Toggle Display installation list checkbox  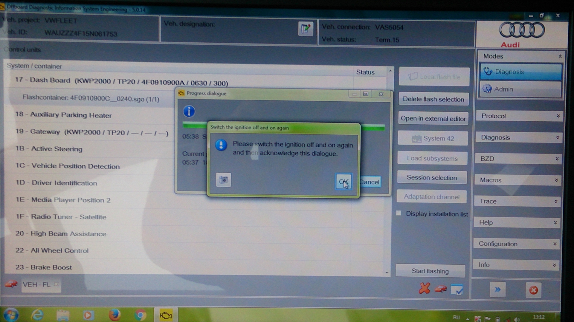click(399, 213)
